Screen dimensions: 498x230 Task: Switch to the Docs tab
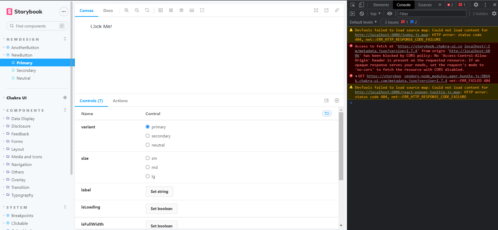(x=108, y=11)
